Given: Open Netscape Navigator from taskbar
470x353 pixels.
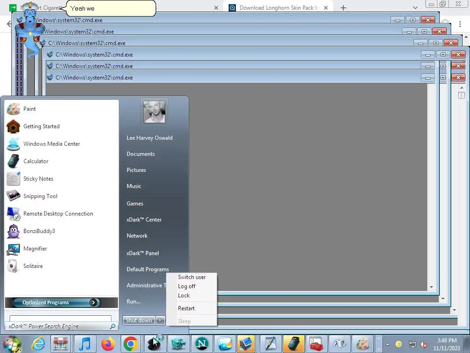Looking at the screenshot, I should point(202,344).
